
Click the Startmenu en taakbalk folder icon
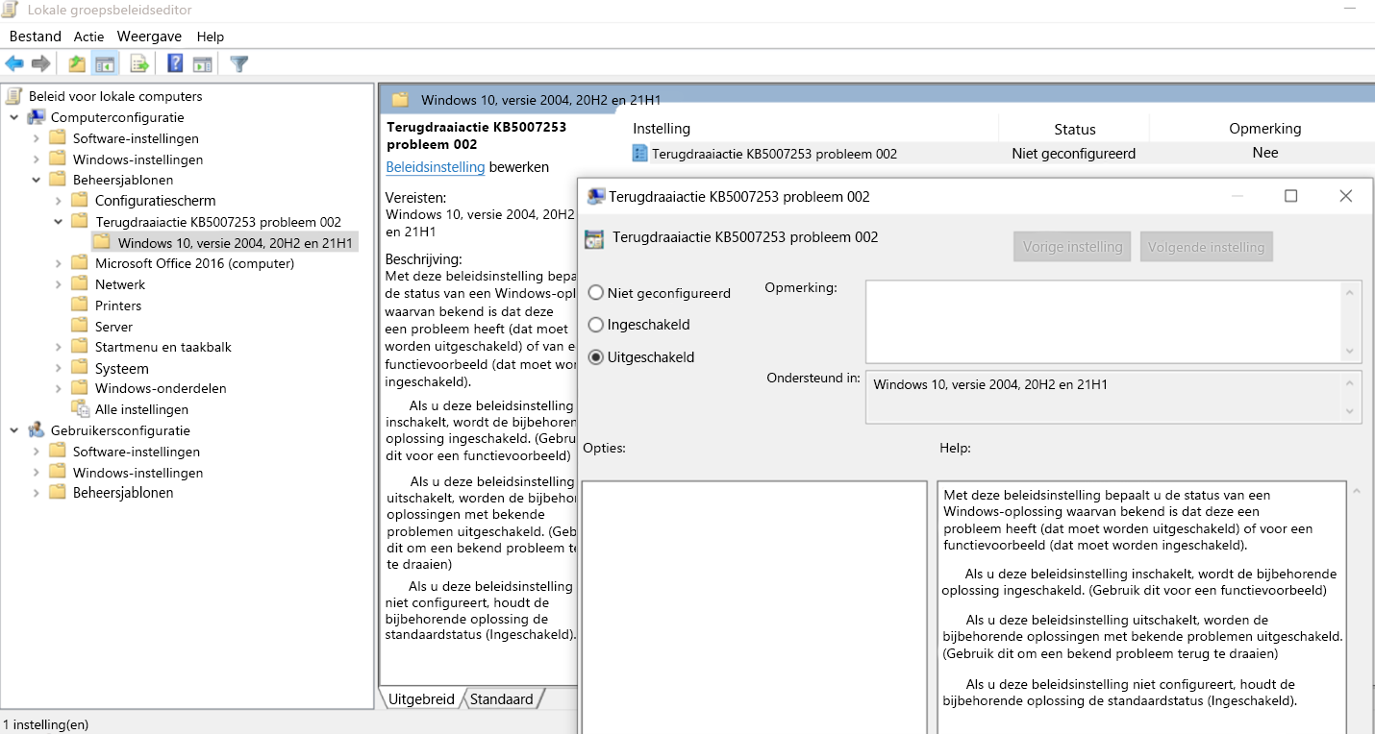tap(80, 347)
